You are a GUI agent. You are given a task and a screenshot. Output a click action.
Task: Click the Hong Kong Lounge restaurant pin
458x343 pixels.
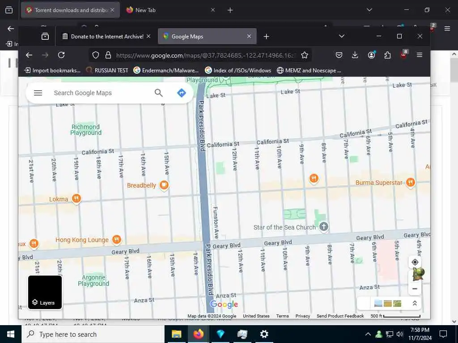pos(117,240)
